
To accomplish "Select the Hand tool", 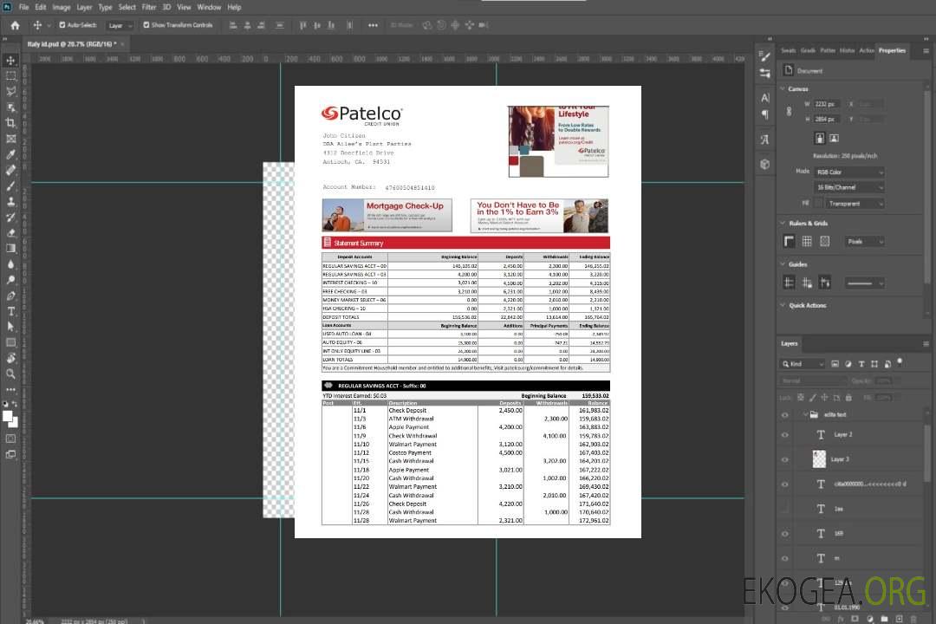I will (x=10, y=358).
